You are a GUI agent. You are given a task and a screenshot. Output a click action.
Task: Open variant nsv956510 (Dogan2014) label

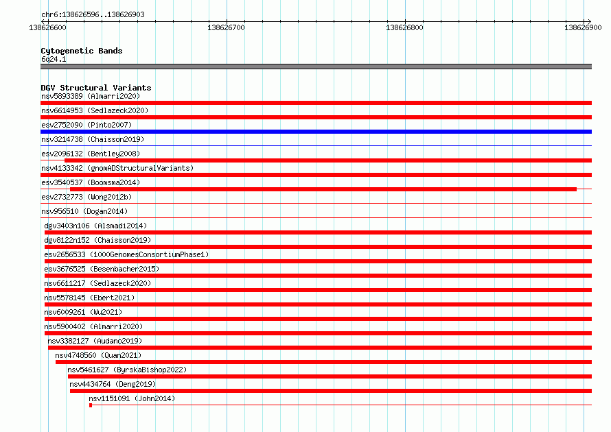click(84, 211)
